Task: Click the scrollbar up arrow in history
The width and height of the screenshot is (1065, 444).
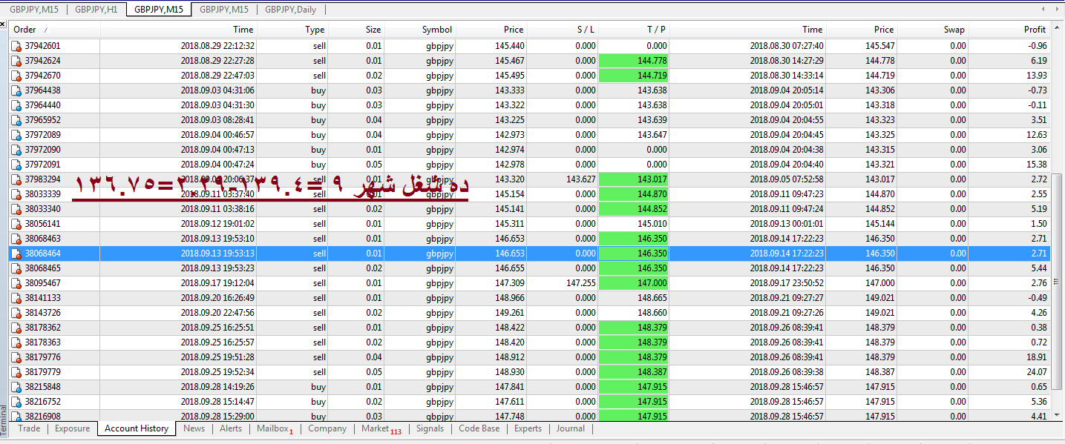Action: 1058,29
